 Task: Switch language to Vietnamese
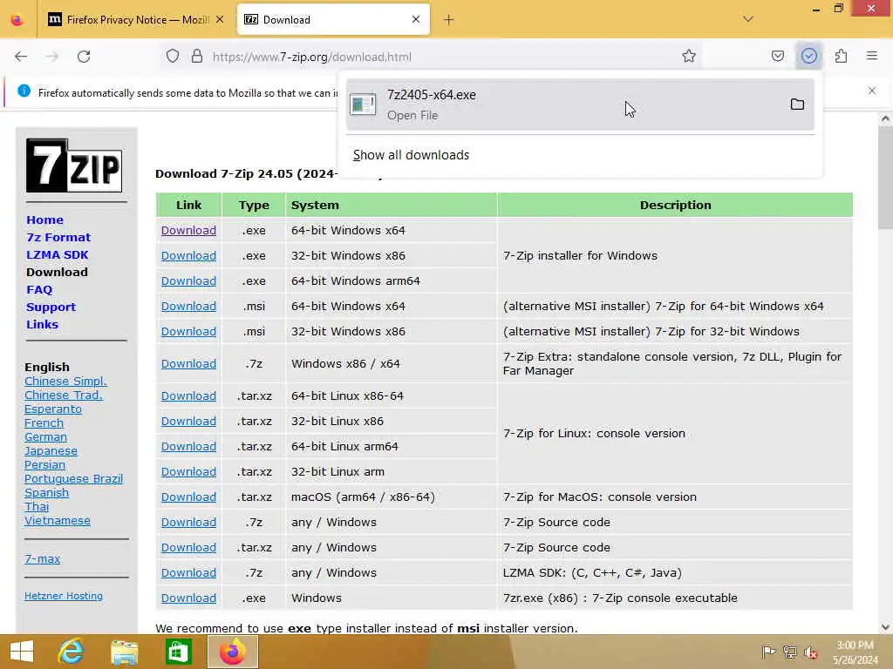(58, 521)
